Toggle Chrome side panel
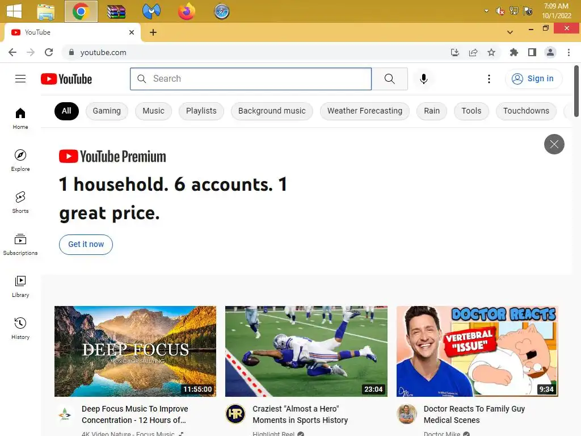 (532, 52)
